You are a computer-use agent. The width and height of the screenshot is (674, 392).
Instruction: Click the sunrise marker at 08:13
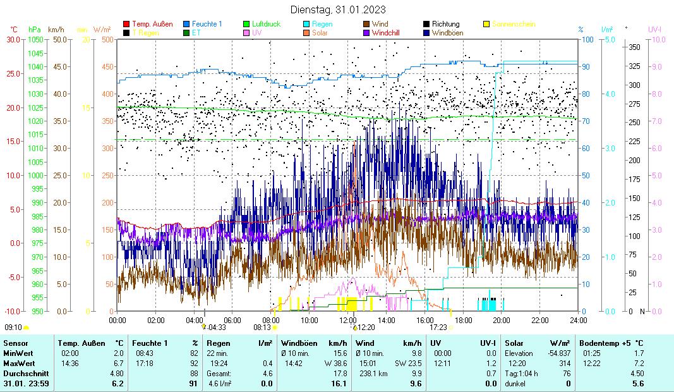[x=275, y=328]
